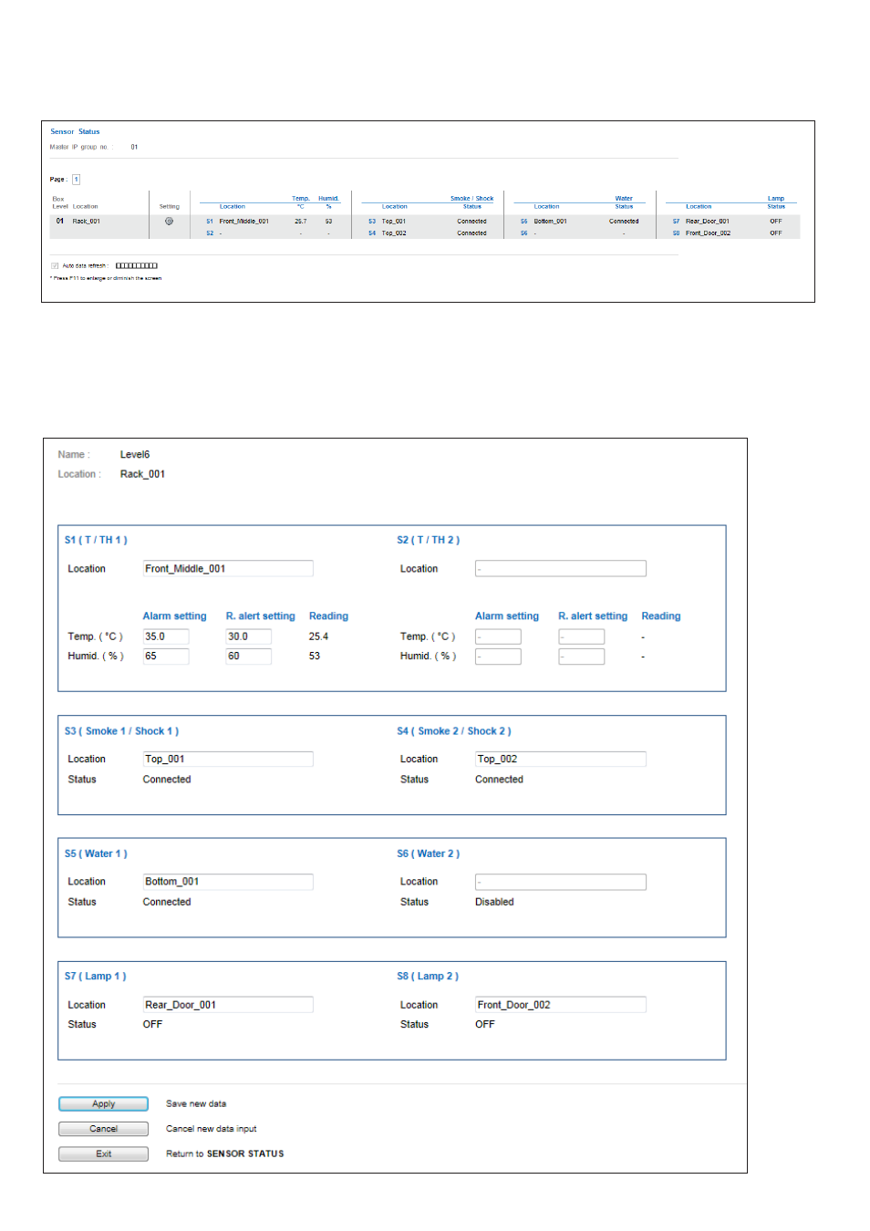
Task: Click the Level6 name value
Action: 135,454
